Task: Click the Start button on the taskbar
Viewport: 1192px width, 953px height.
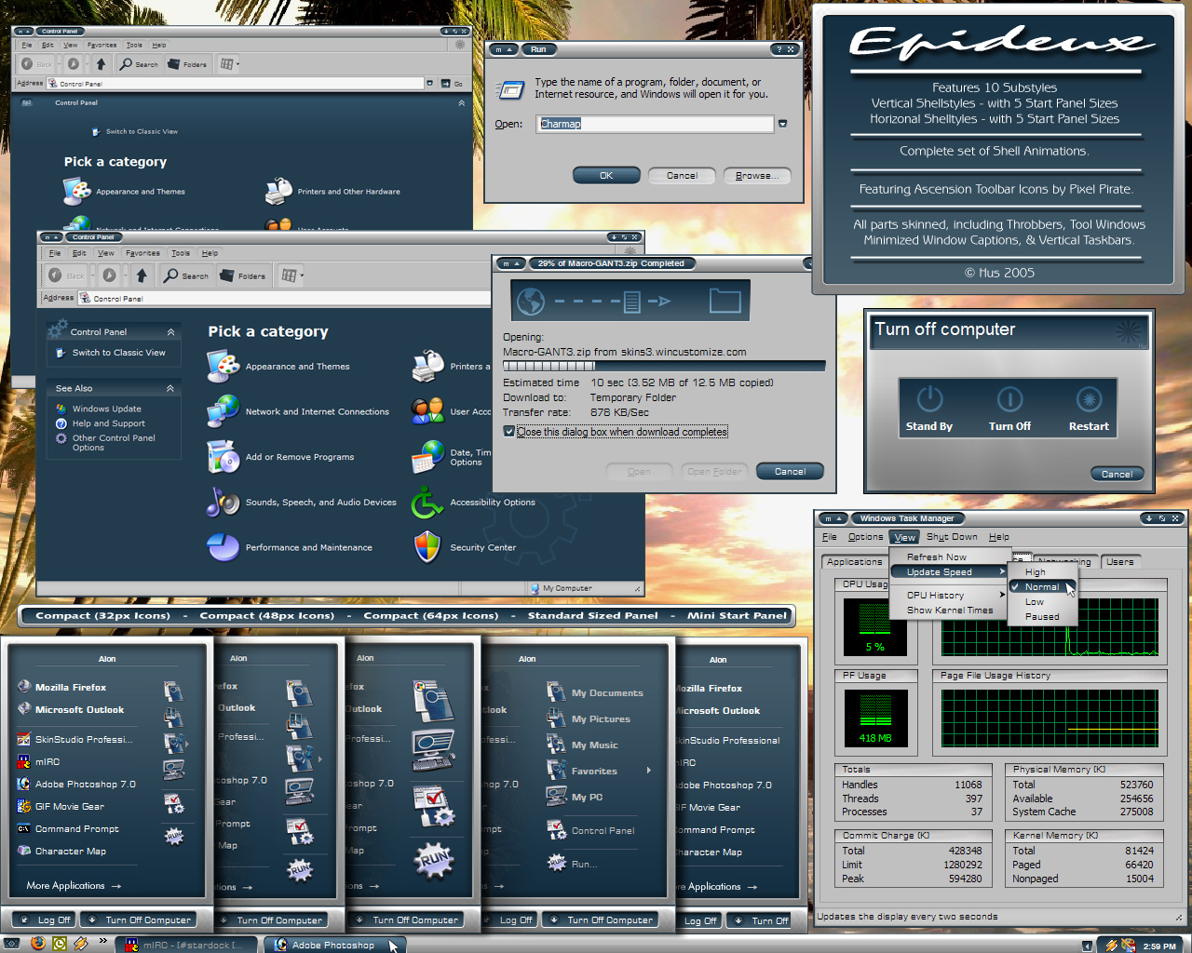Action: coord(12,944)
